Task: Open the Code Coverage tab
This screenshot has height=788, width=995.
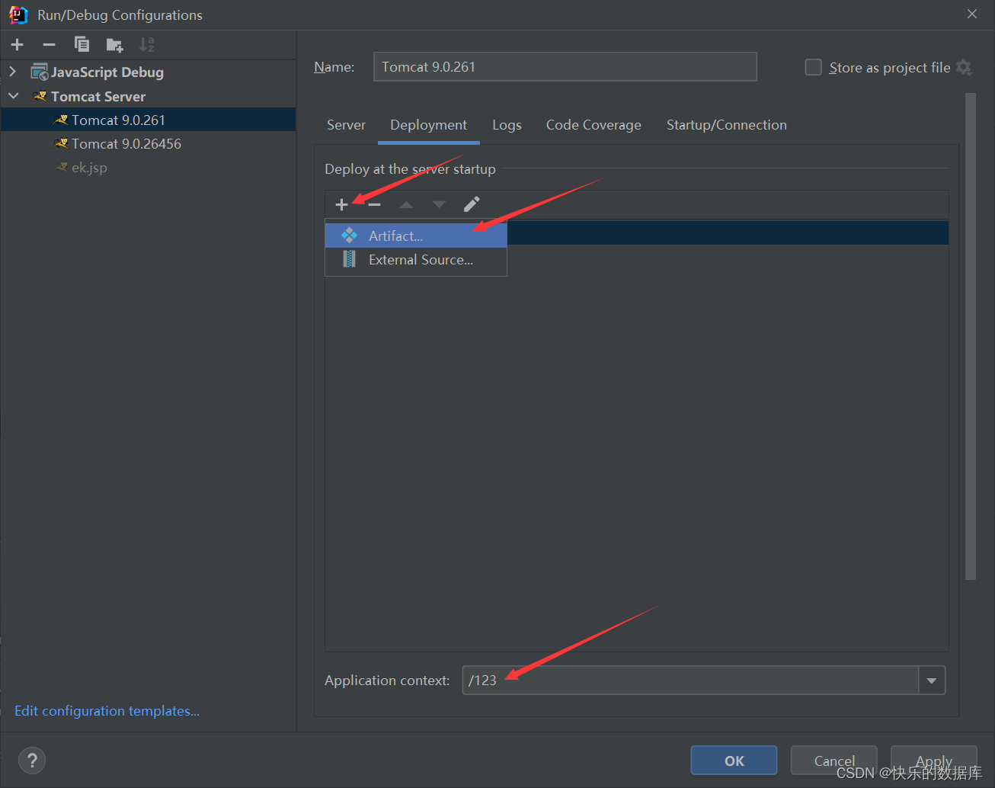Action: [x=593, y=125]
